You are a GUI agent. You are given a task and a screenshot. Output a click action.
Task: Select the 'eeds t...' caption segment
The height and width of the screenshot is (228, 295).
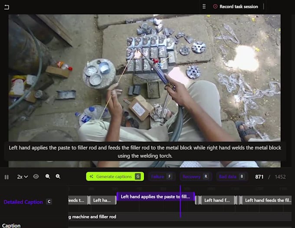pyautogui.click(x=78, y=200)
